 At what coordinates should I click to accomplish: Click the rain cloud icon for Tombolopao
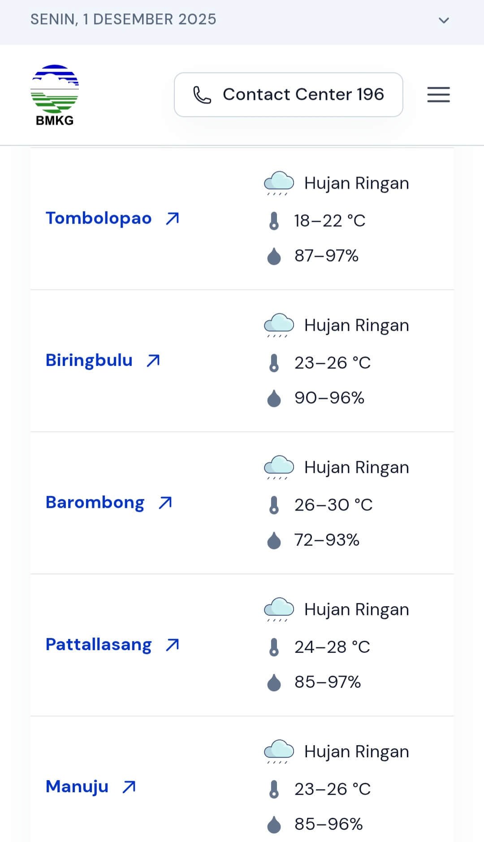[279, 183]
